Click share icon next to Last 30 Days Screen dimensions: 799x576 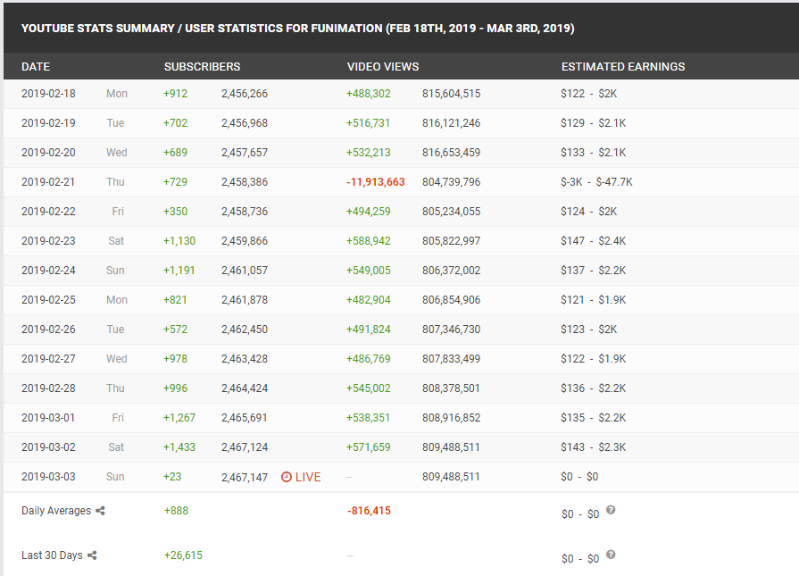92,555
